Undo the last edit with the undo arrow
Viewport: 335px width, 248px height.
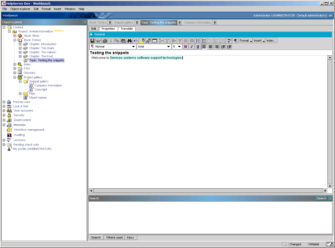136,41
